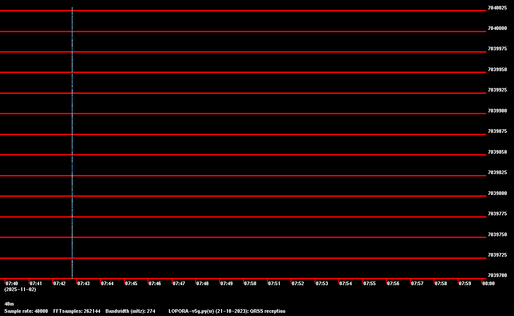Click the Sample rate: 48000 text

click(x=26, y=311)
